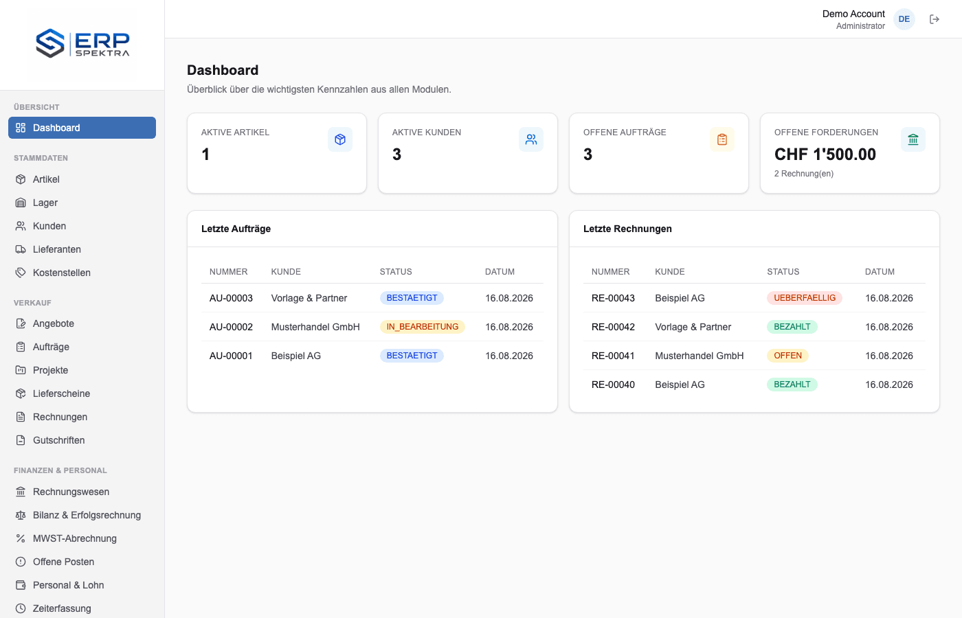Click Vorlage & Partner in Letzte Rechnungen
This screenshot has width=962, height=618.
[693, 327]
